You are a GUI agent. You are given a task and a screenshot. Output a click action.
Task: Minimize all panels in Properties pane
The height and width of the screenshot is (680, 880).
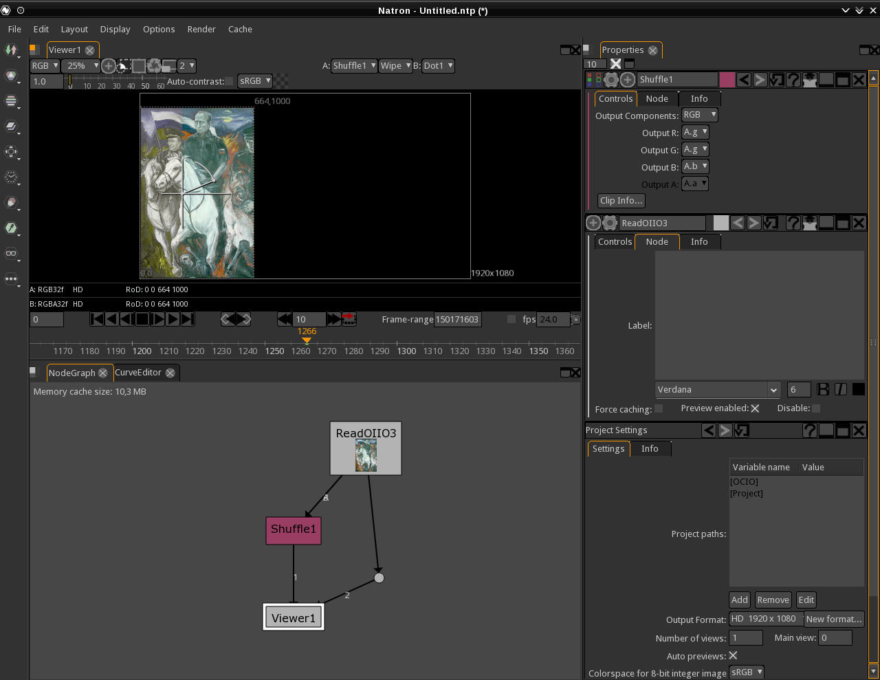point(629,64)
